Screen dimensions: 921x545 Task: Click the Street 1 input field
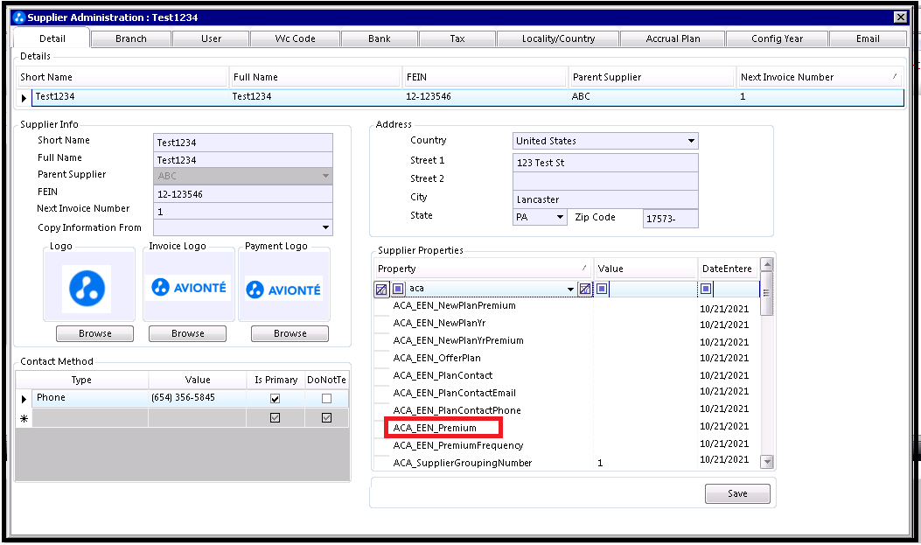(605, 163)
